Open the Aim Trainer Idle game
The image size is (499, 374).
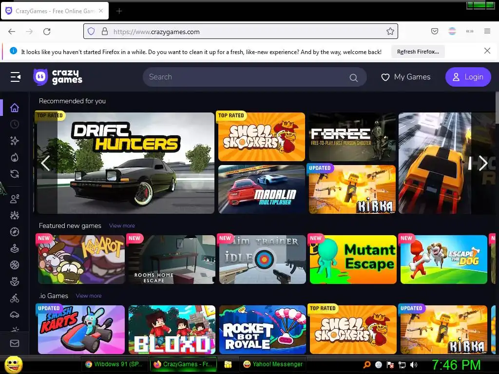tap(263, 260)
